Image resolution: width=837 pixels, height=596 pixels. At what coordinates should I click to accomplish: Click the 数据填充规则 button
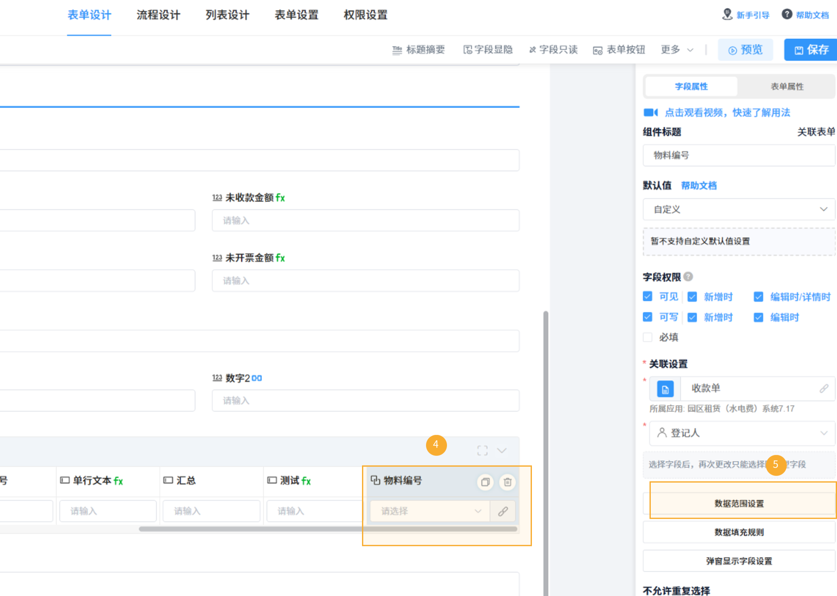coord(739,532)
